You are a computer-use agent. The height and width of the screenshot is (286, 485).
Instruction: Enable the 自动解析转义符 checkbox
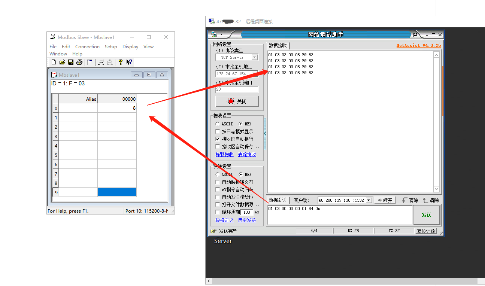tap(218, 182)
